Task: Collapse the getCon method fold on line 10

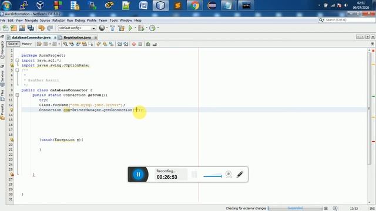Action: tap(17, 95)
